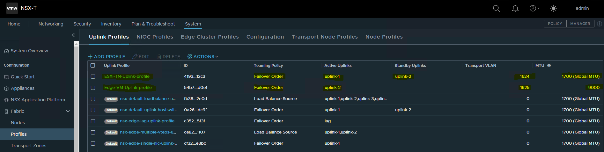Click the plus icon on ADD PROFILE
The height and width of the screenshot is (152, 604).
(90, 56)
